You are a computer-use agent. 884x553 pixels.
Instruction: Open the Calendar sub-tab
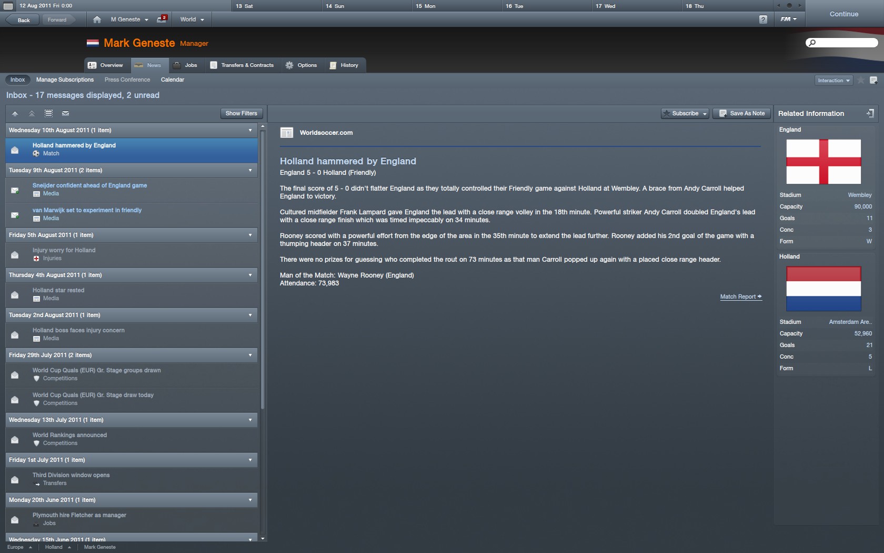coord(172,80)
